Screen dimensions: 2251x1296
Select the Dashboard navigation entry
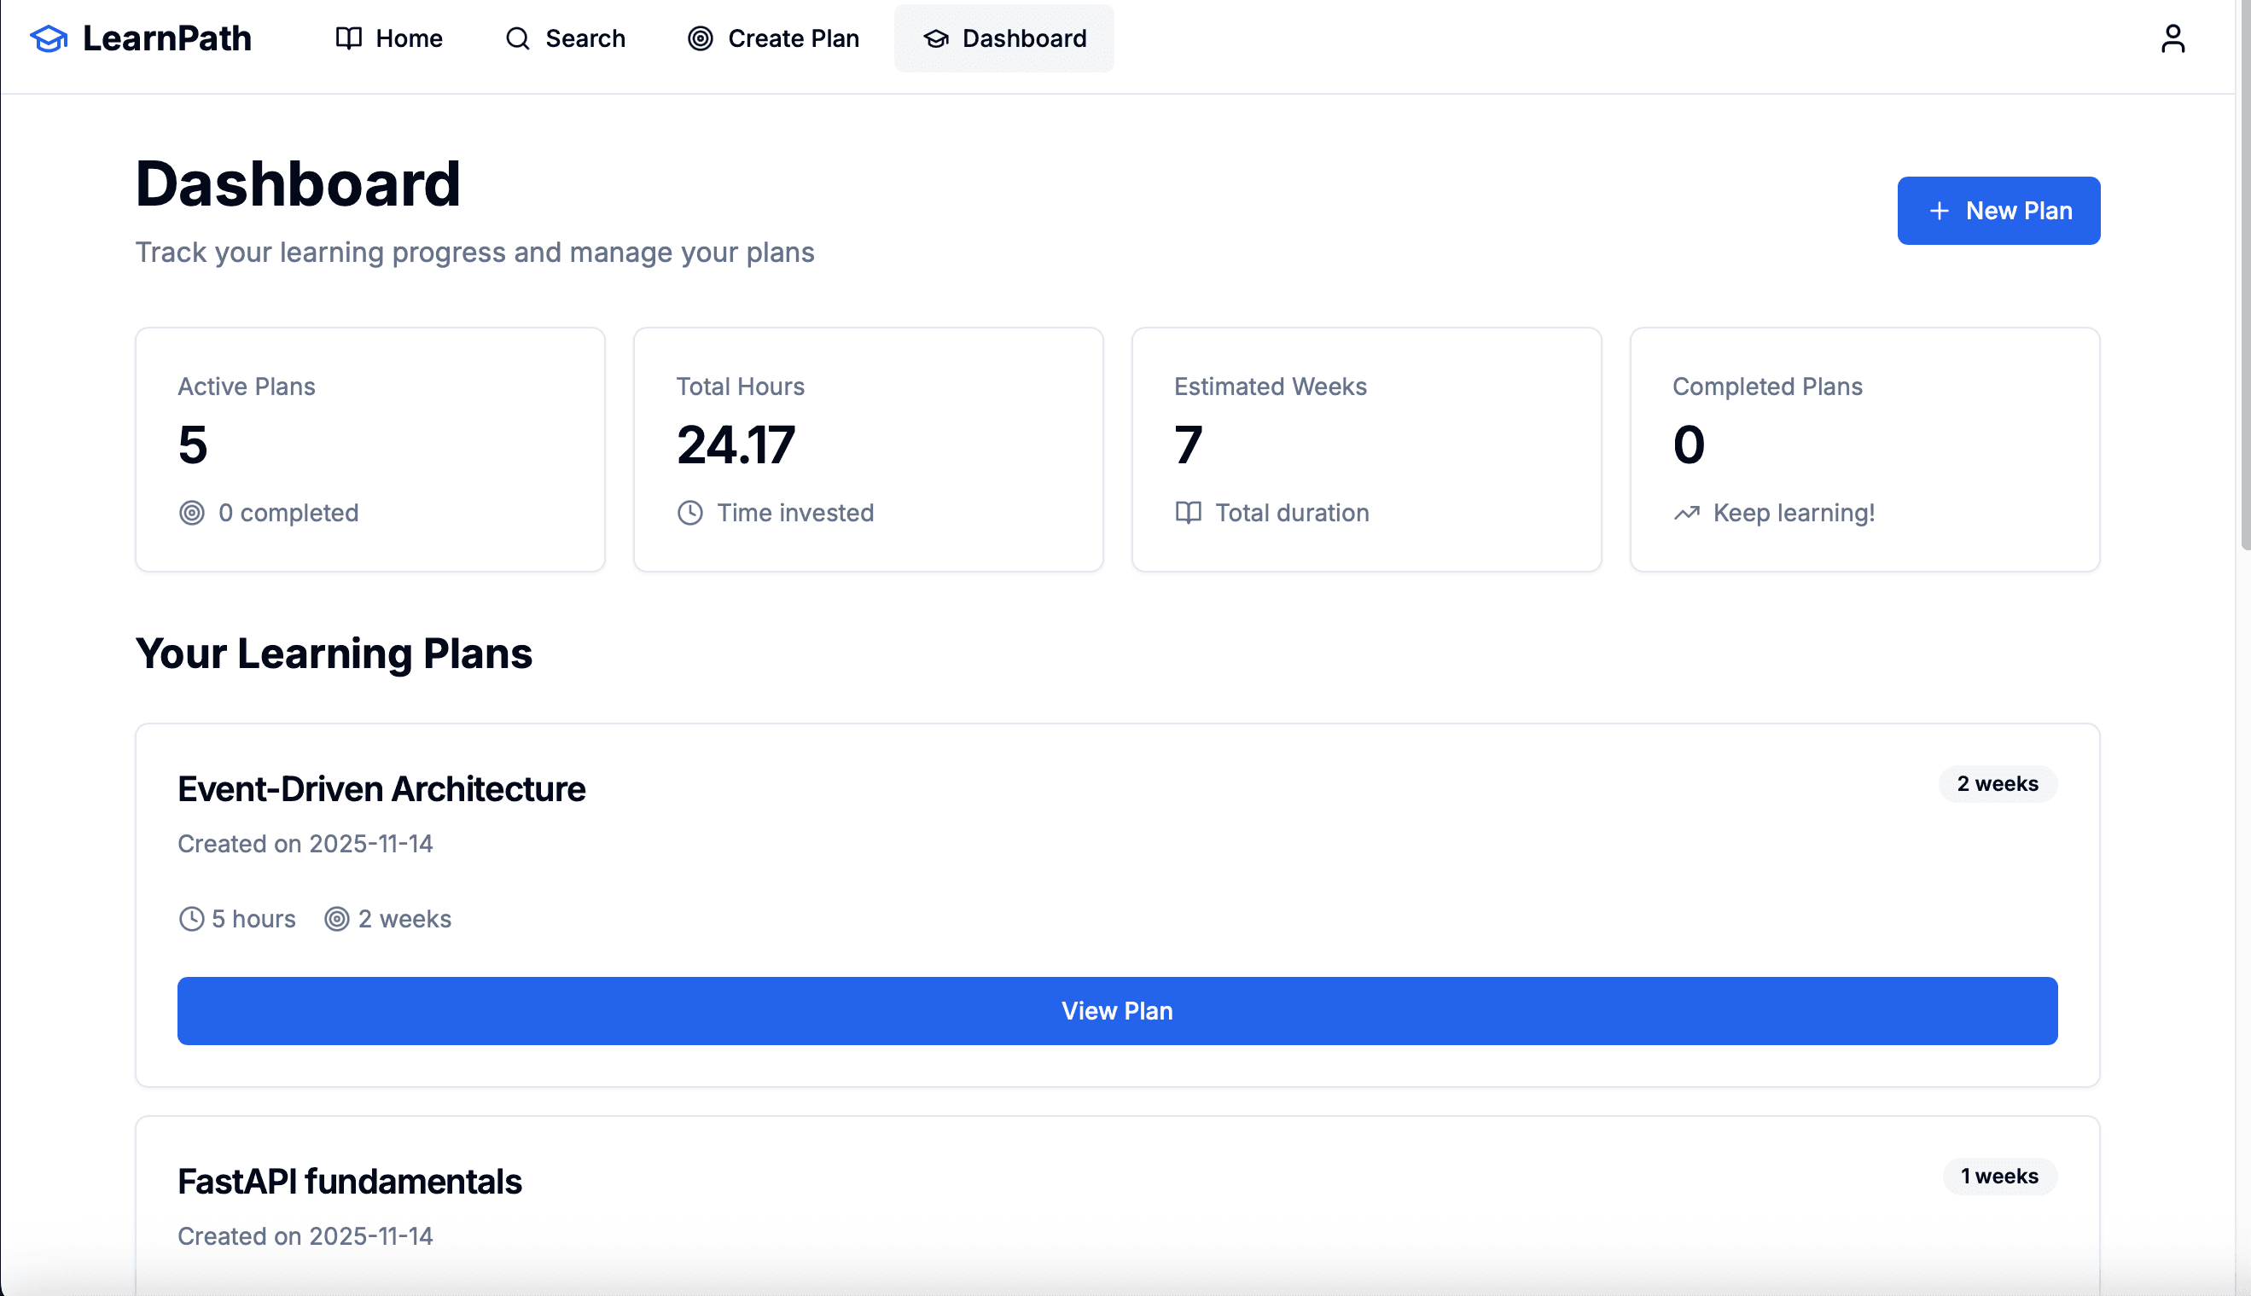(x=1004, y=38)
